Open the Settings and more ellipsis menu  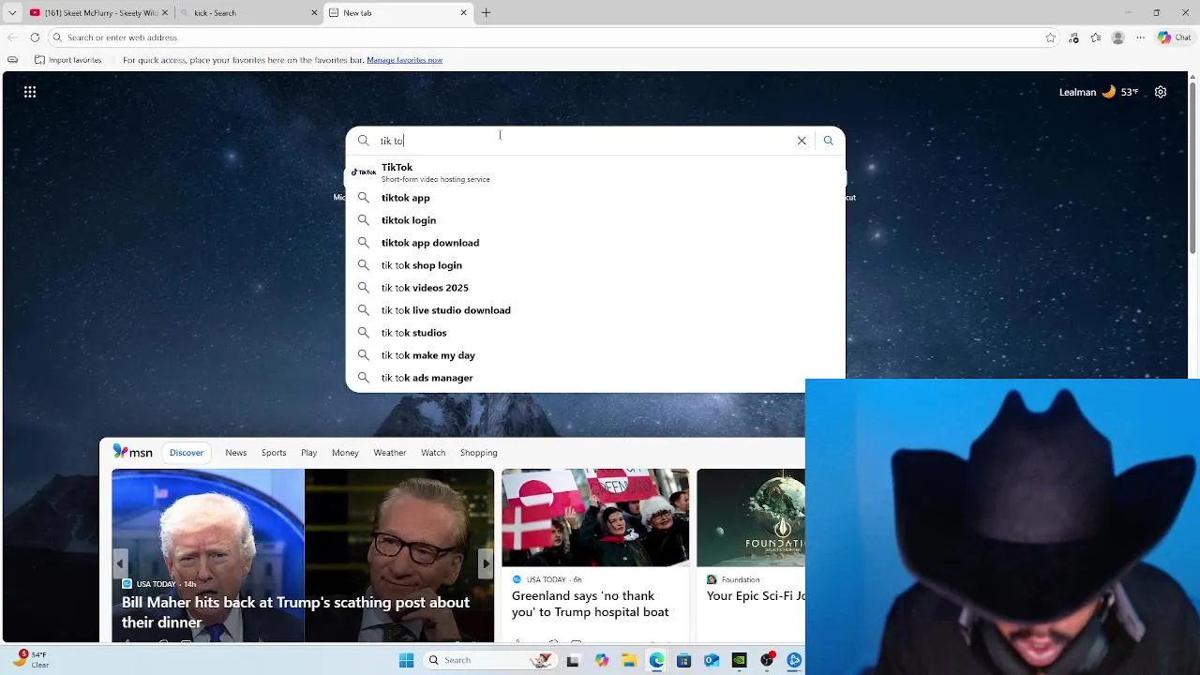1140,37
